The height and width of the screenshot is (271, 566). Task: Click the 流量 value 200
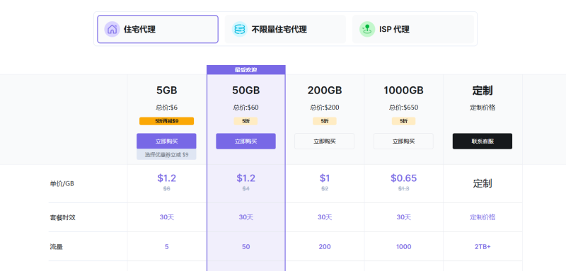point(325,247)
